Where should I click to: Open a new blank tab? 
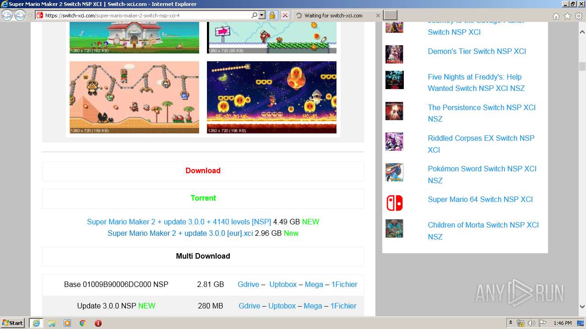pos(390,16)
